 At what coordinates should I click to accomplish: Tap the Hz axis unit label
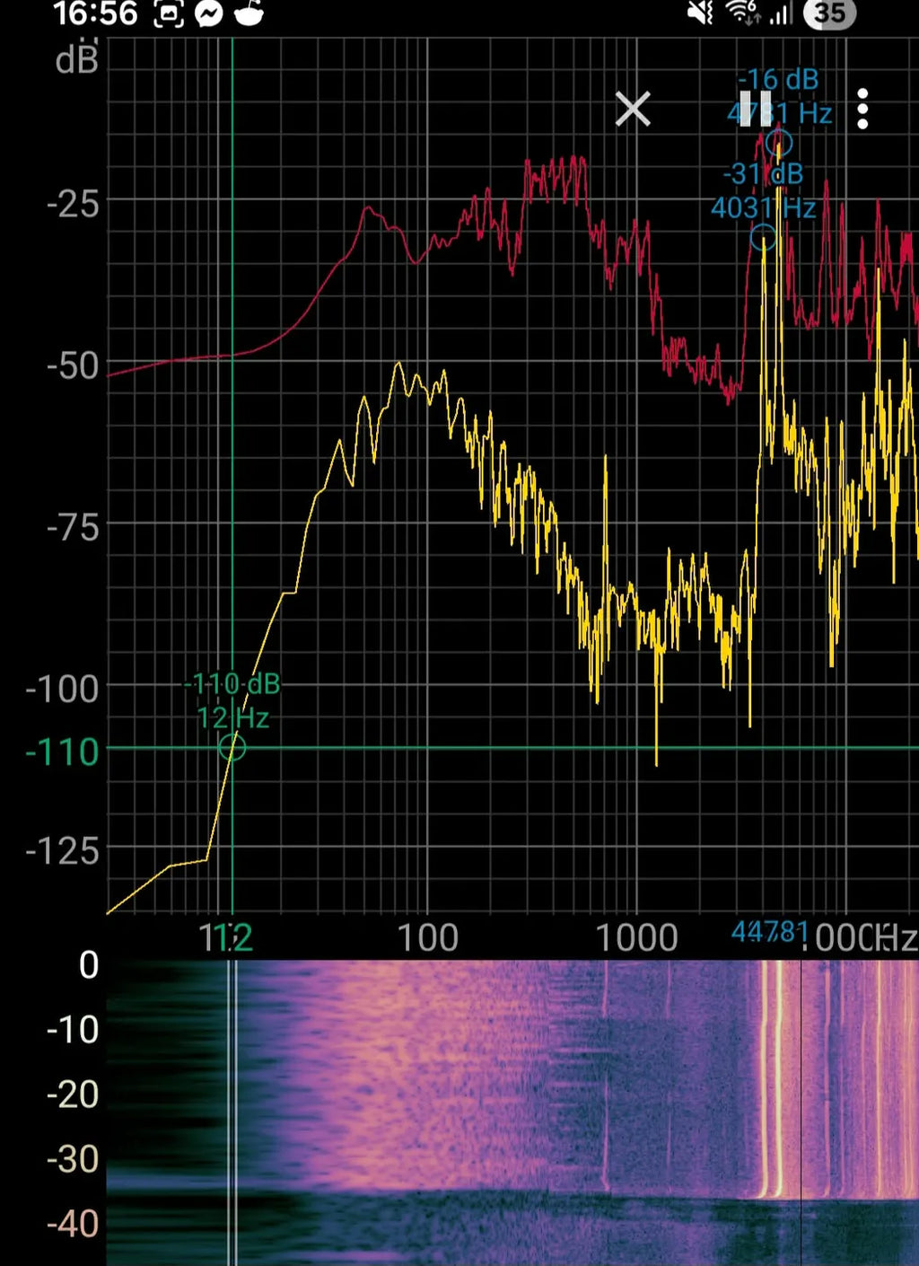pyautogui.click(x=896, y=938)
